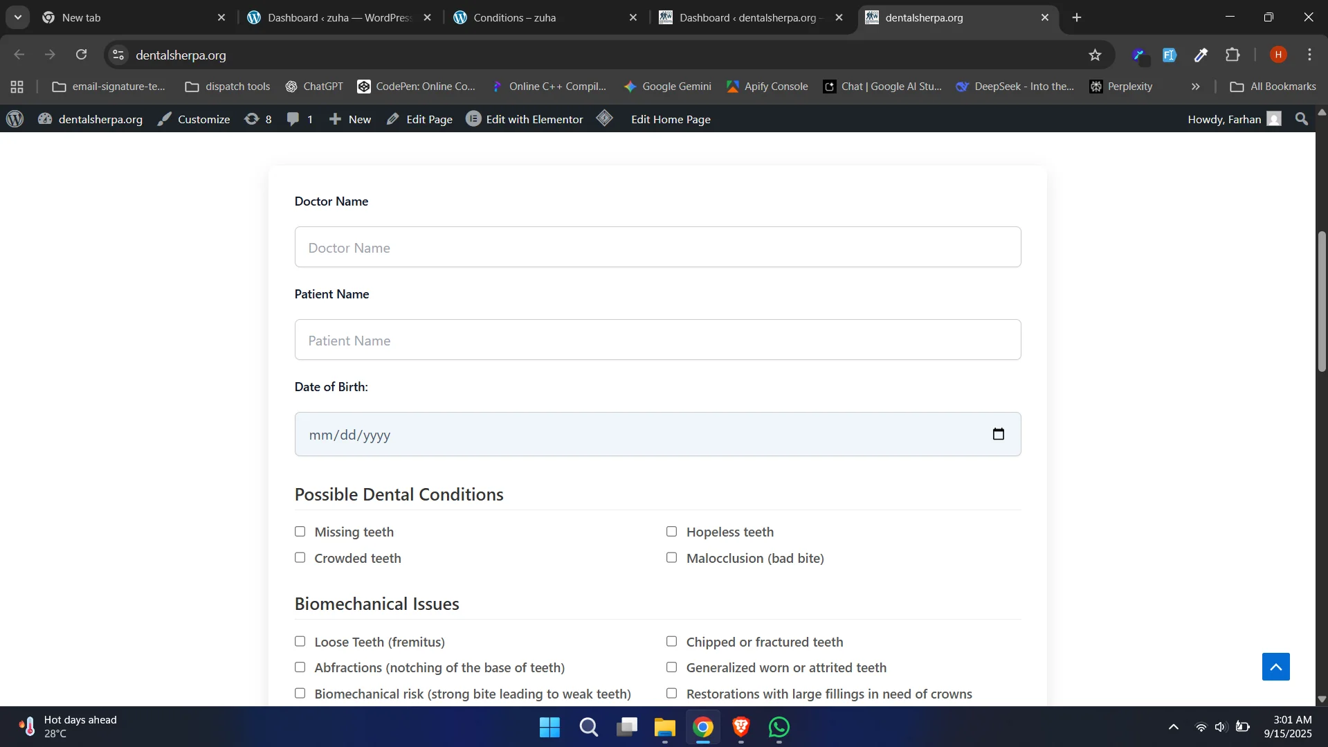The image size is (1328, 747).
Task: Enable Loose Teeth (fremitus) checkbox
Action: pos(300,642)
